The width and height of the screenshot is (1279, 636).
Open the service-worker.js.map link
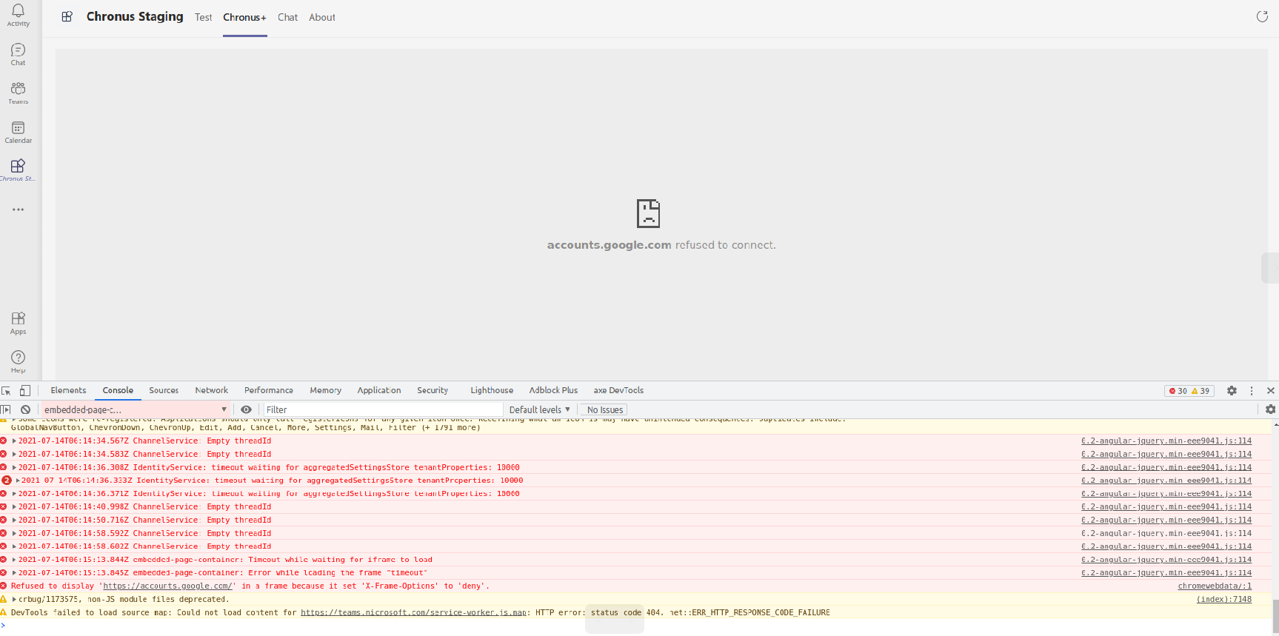coord(413,613)
